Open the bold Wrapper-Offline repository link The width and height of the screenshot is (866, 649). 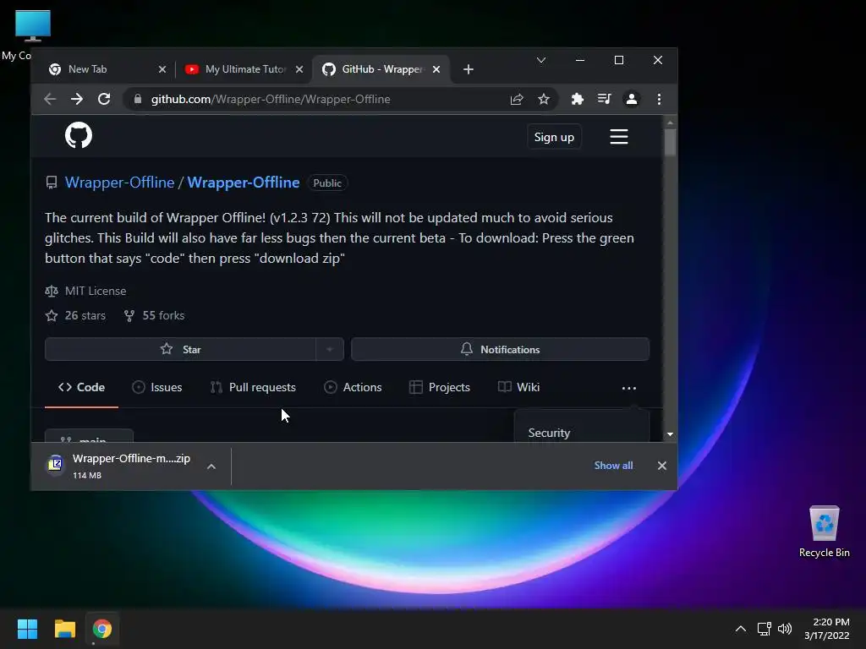click(x=243, y=183)
